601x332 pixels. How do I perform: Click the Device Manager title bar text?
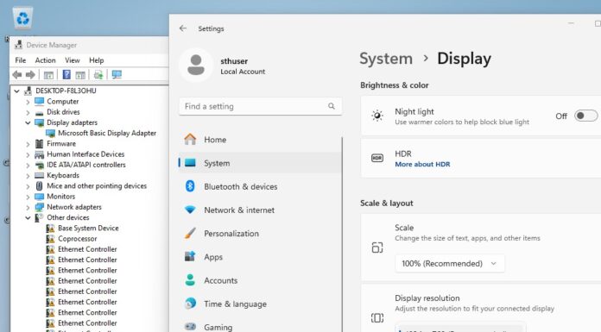[x=51, y=45]
